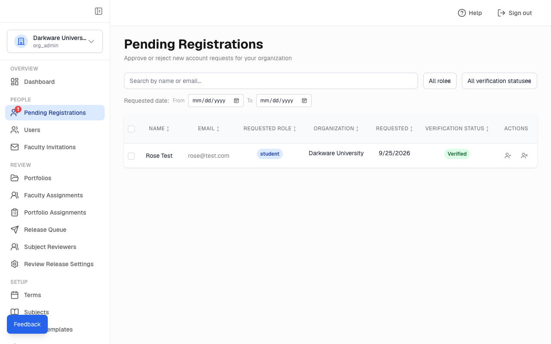Open Dashboard in the sidebar
Image resolution: width=551 pixels, height=344 pixels.
pyautogui.click(x=55, y=82)
